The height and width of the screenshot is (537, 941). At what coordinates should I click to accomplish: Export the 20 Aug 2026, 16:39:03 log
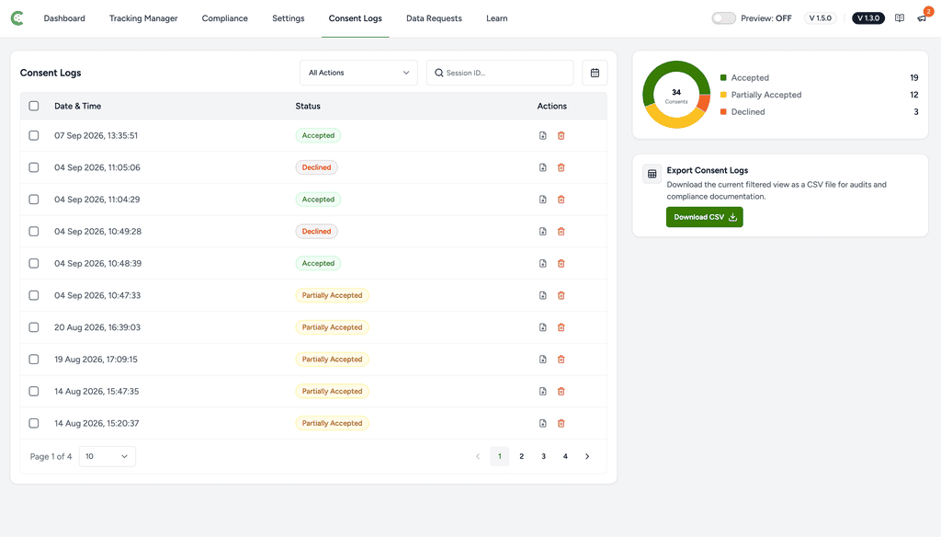click(x=542, y=327)
